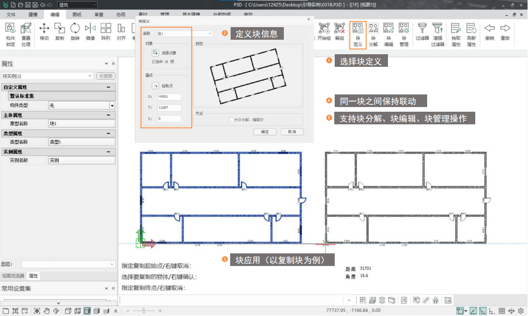
Task: Toggle 允许分解、编辑块 checkbox
Action: 232,120
